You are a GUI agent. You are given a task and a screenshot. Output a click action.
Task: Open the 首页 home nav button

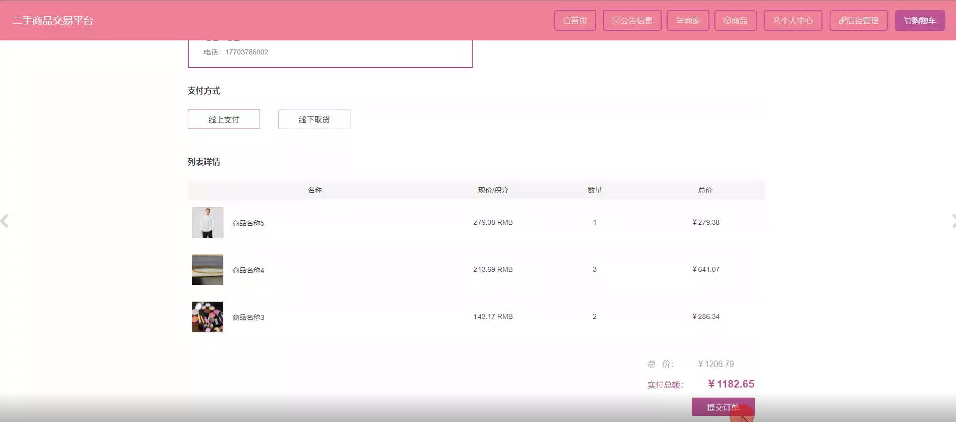pyautogui.click(x=575, y=20)
